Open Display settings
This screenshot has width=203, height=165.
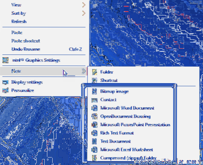tap(27, 82)
